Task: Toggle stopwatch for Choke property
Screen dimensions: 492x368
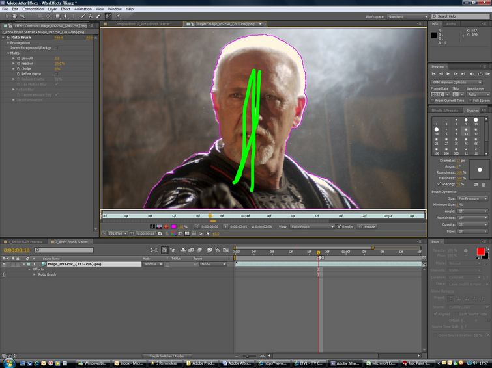Action: 18,69
